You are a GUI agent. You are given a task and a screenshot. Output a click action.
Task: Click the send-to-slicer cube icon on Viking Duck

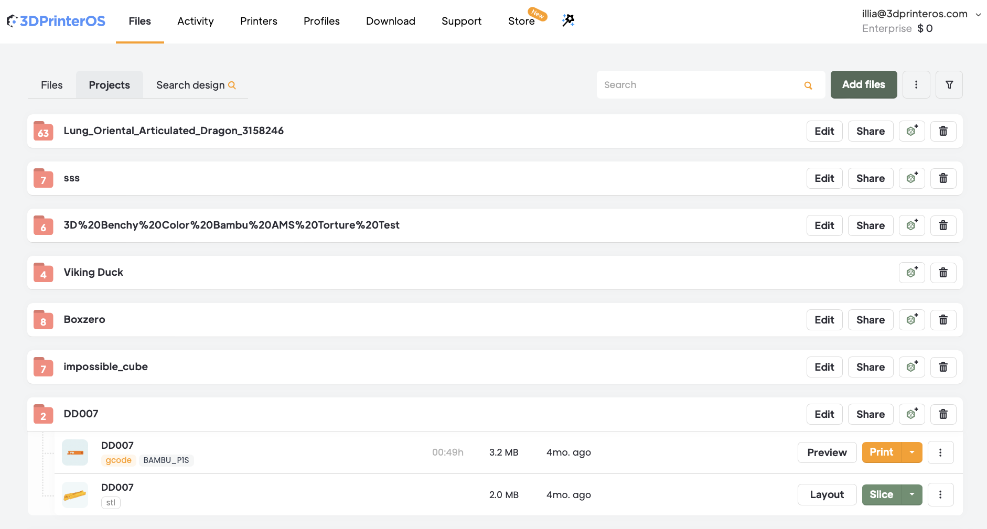[x=912, y=272]
